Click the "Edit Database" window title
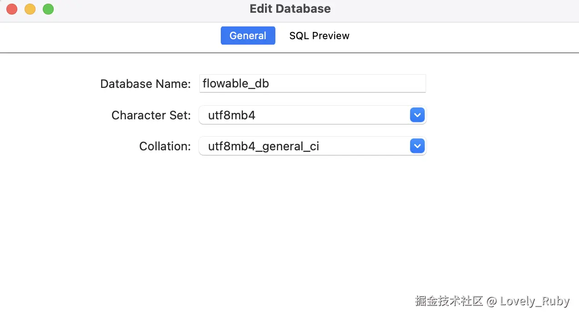Screen dimensions: 579x317 pyautogui.click(x=290, y=9)
